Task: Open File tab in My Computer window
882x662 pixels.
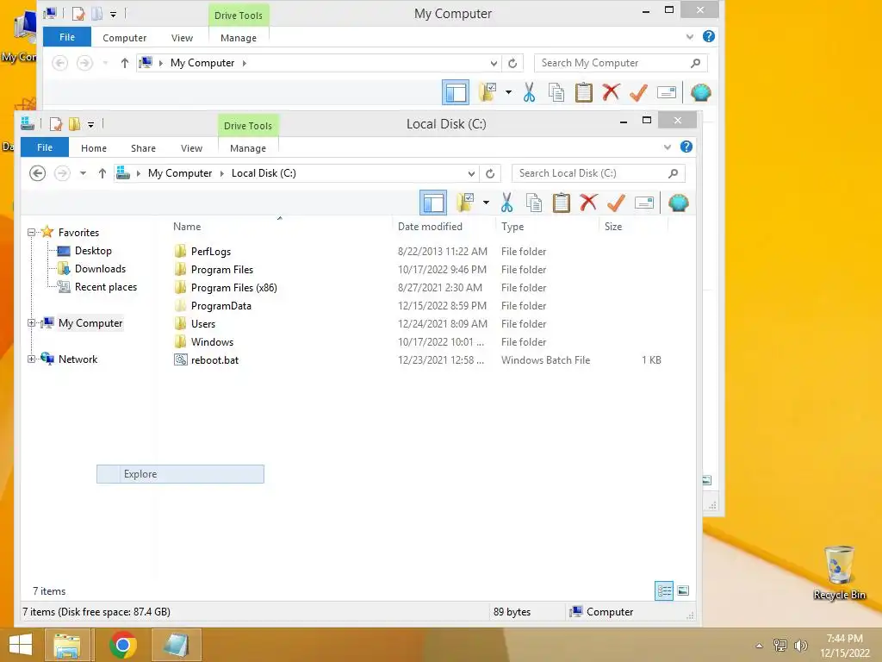Action: point(67,37)
